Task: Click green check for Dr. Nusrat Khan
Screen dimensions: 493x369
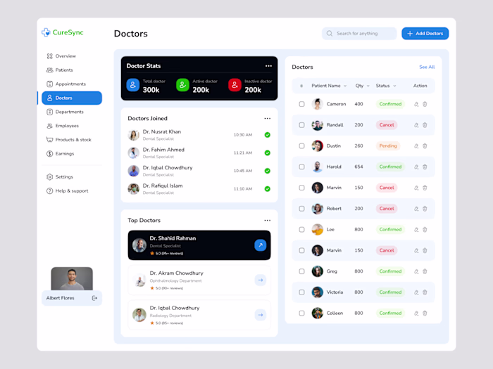Action: point(267,135)
